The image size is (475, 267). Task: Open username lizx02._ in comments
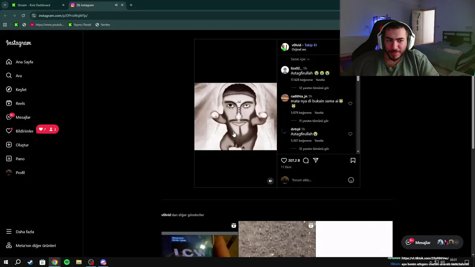click(296, 68)
